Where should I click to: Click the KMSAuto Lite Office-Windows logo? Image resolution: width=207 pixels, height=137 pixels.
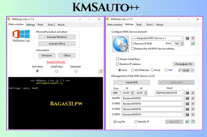[21, 34]
